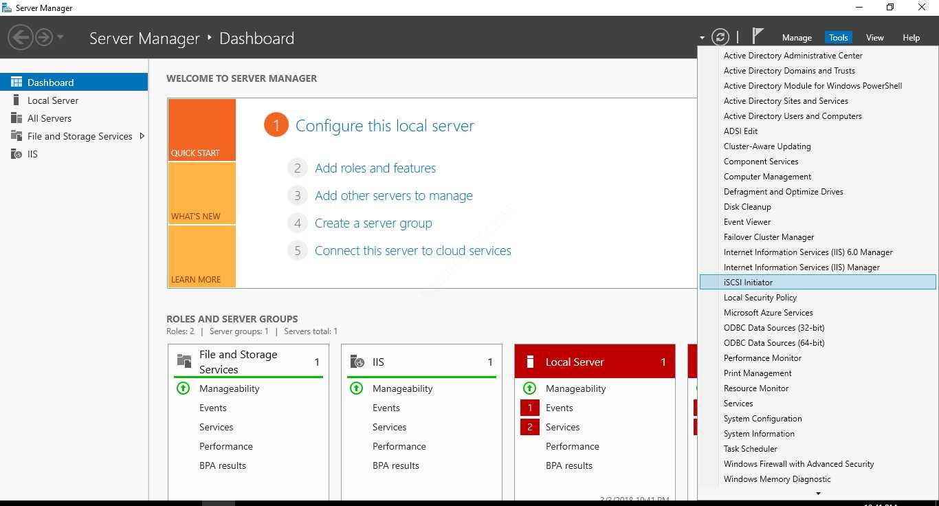Select All Servers in the left pane
The image size is (939, 506).
click(x=74, y=118)
